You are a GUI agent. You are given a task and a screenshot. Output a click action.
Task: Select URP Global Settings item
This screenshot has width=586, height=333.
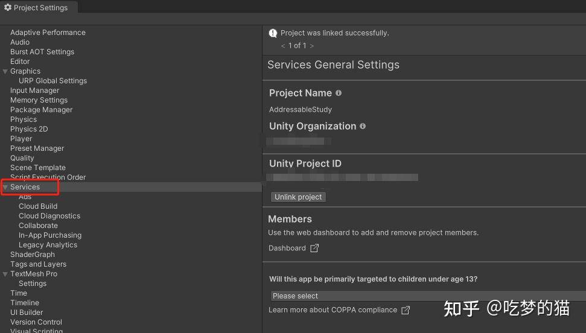(53, 81)
